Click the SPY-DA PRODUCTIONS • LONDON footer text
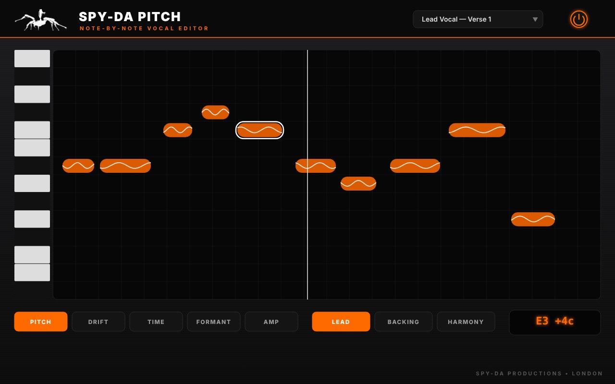The image size is (615, 384). point(539,373)
